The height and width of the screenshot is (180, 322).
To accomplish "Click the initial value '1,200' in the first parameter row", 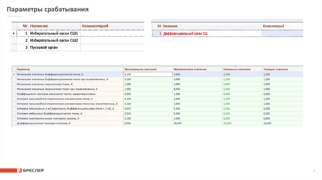I will click(x=242, y=74).
